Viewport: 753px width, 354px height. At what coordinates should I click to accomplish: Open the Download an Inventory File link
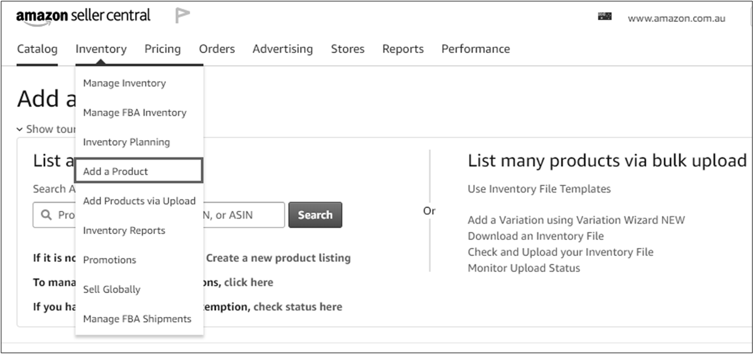[x=535, y=236]
